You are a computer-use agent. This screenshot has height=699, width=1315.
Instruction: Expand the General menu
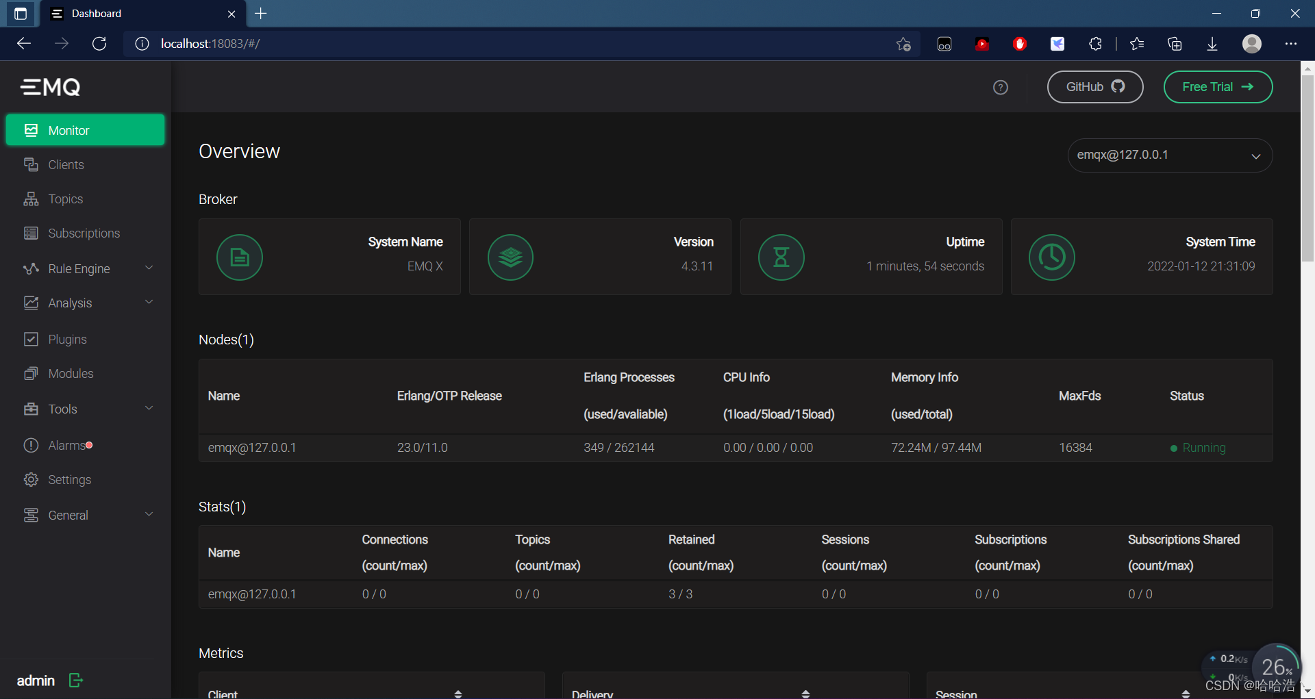click(x=85, y=516)
